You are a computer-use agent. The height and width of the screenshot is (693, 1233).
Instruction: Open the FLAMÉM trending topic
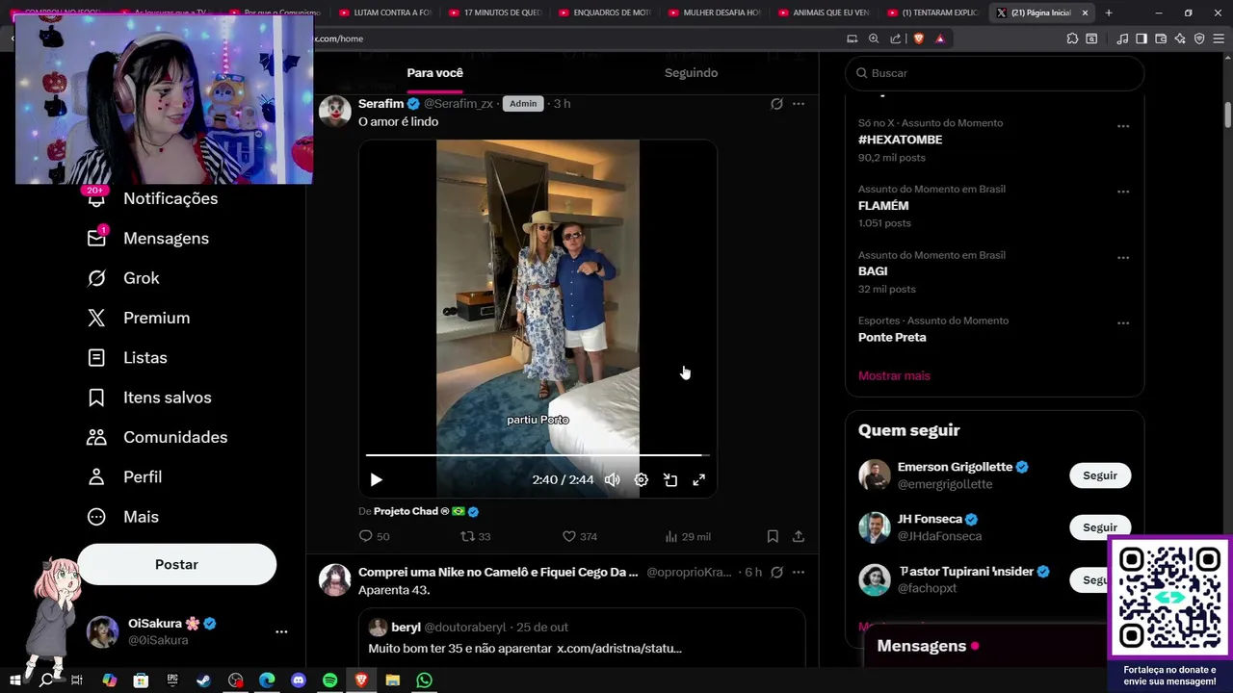883,206
